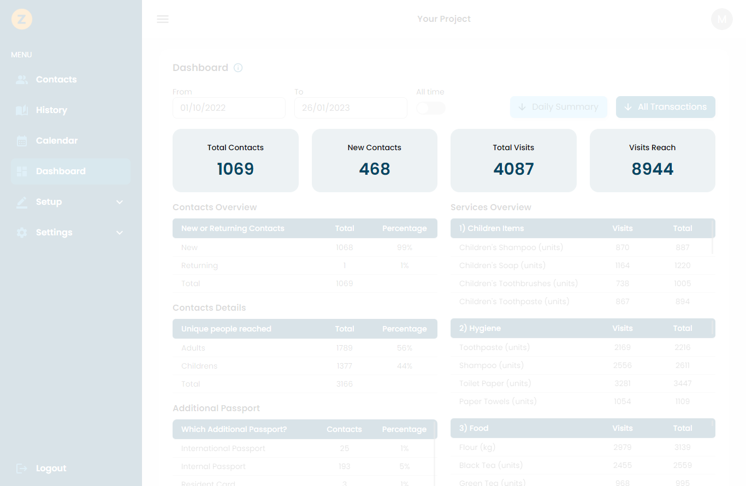The image size is (746, 486).
Task: Click the circular Z logo
Action: (x=22, y=19)
